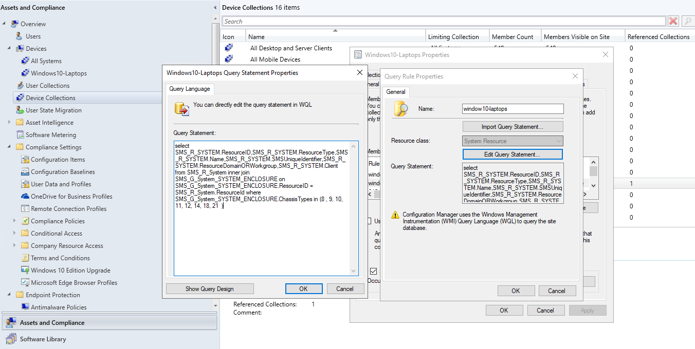695x349 pixels.
Task: Expand the Asset Intelligence tree node
Action: pyautogui.click(x=10, y=122)
